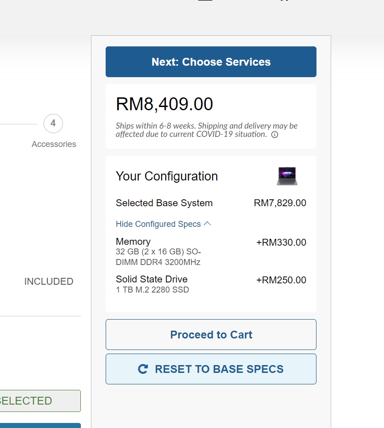Click RESET TO BASE SPECS text

tap(219, 369)
